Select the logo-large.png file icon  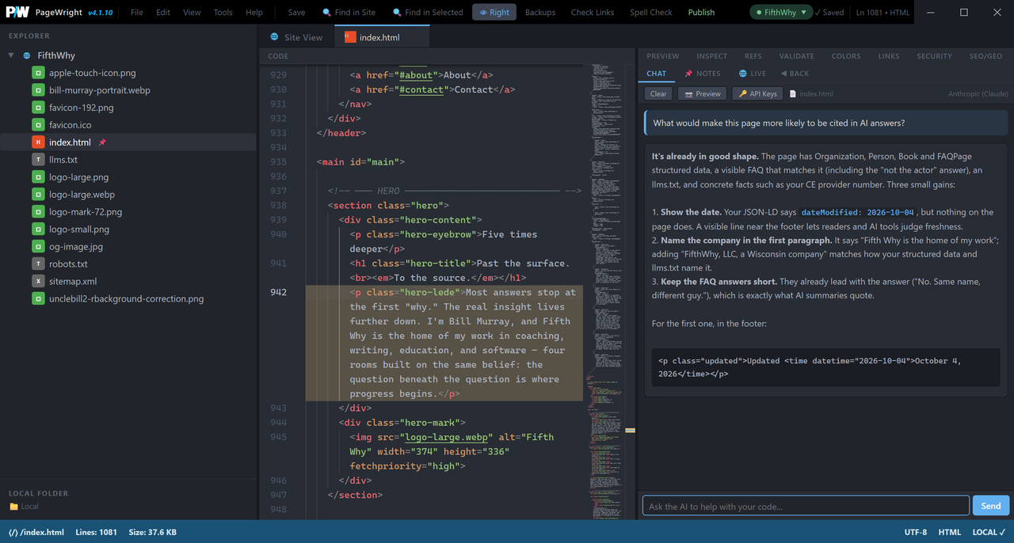pos(38,177)
